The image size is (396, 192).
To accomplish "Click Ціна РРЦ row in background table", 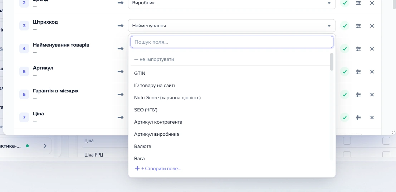I will click(x=94, y=154).
